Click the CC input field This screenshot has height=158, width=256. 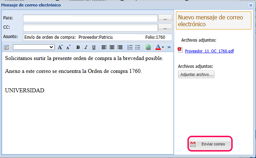coord(90,28)
